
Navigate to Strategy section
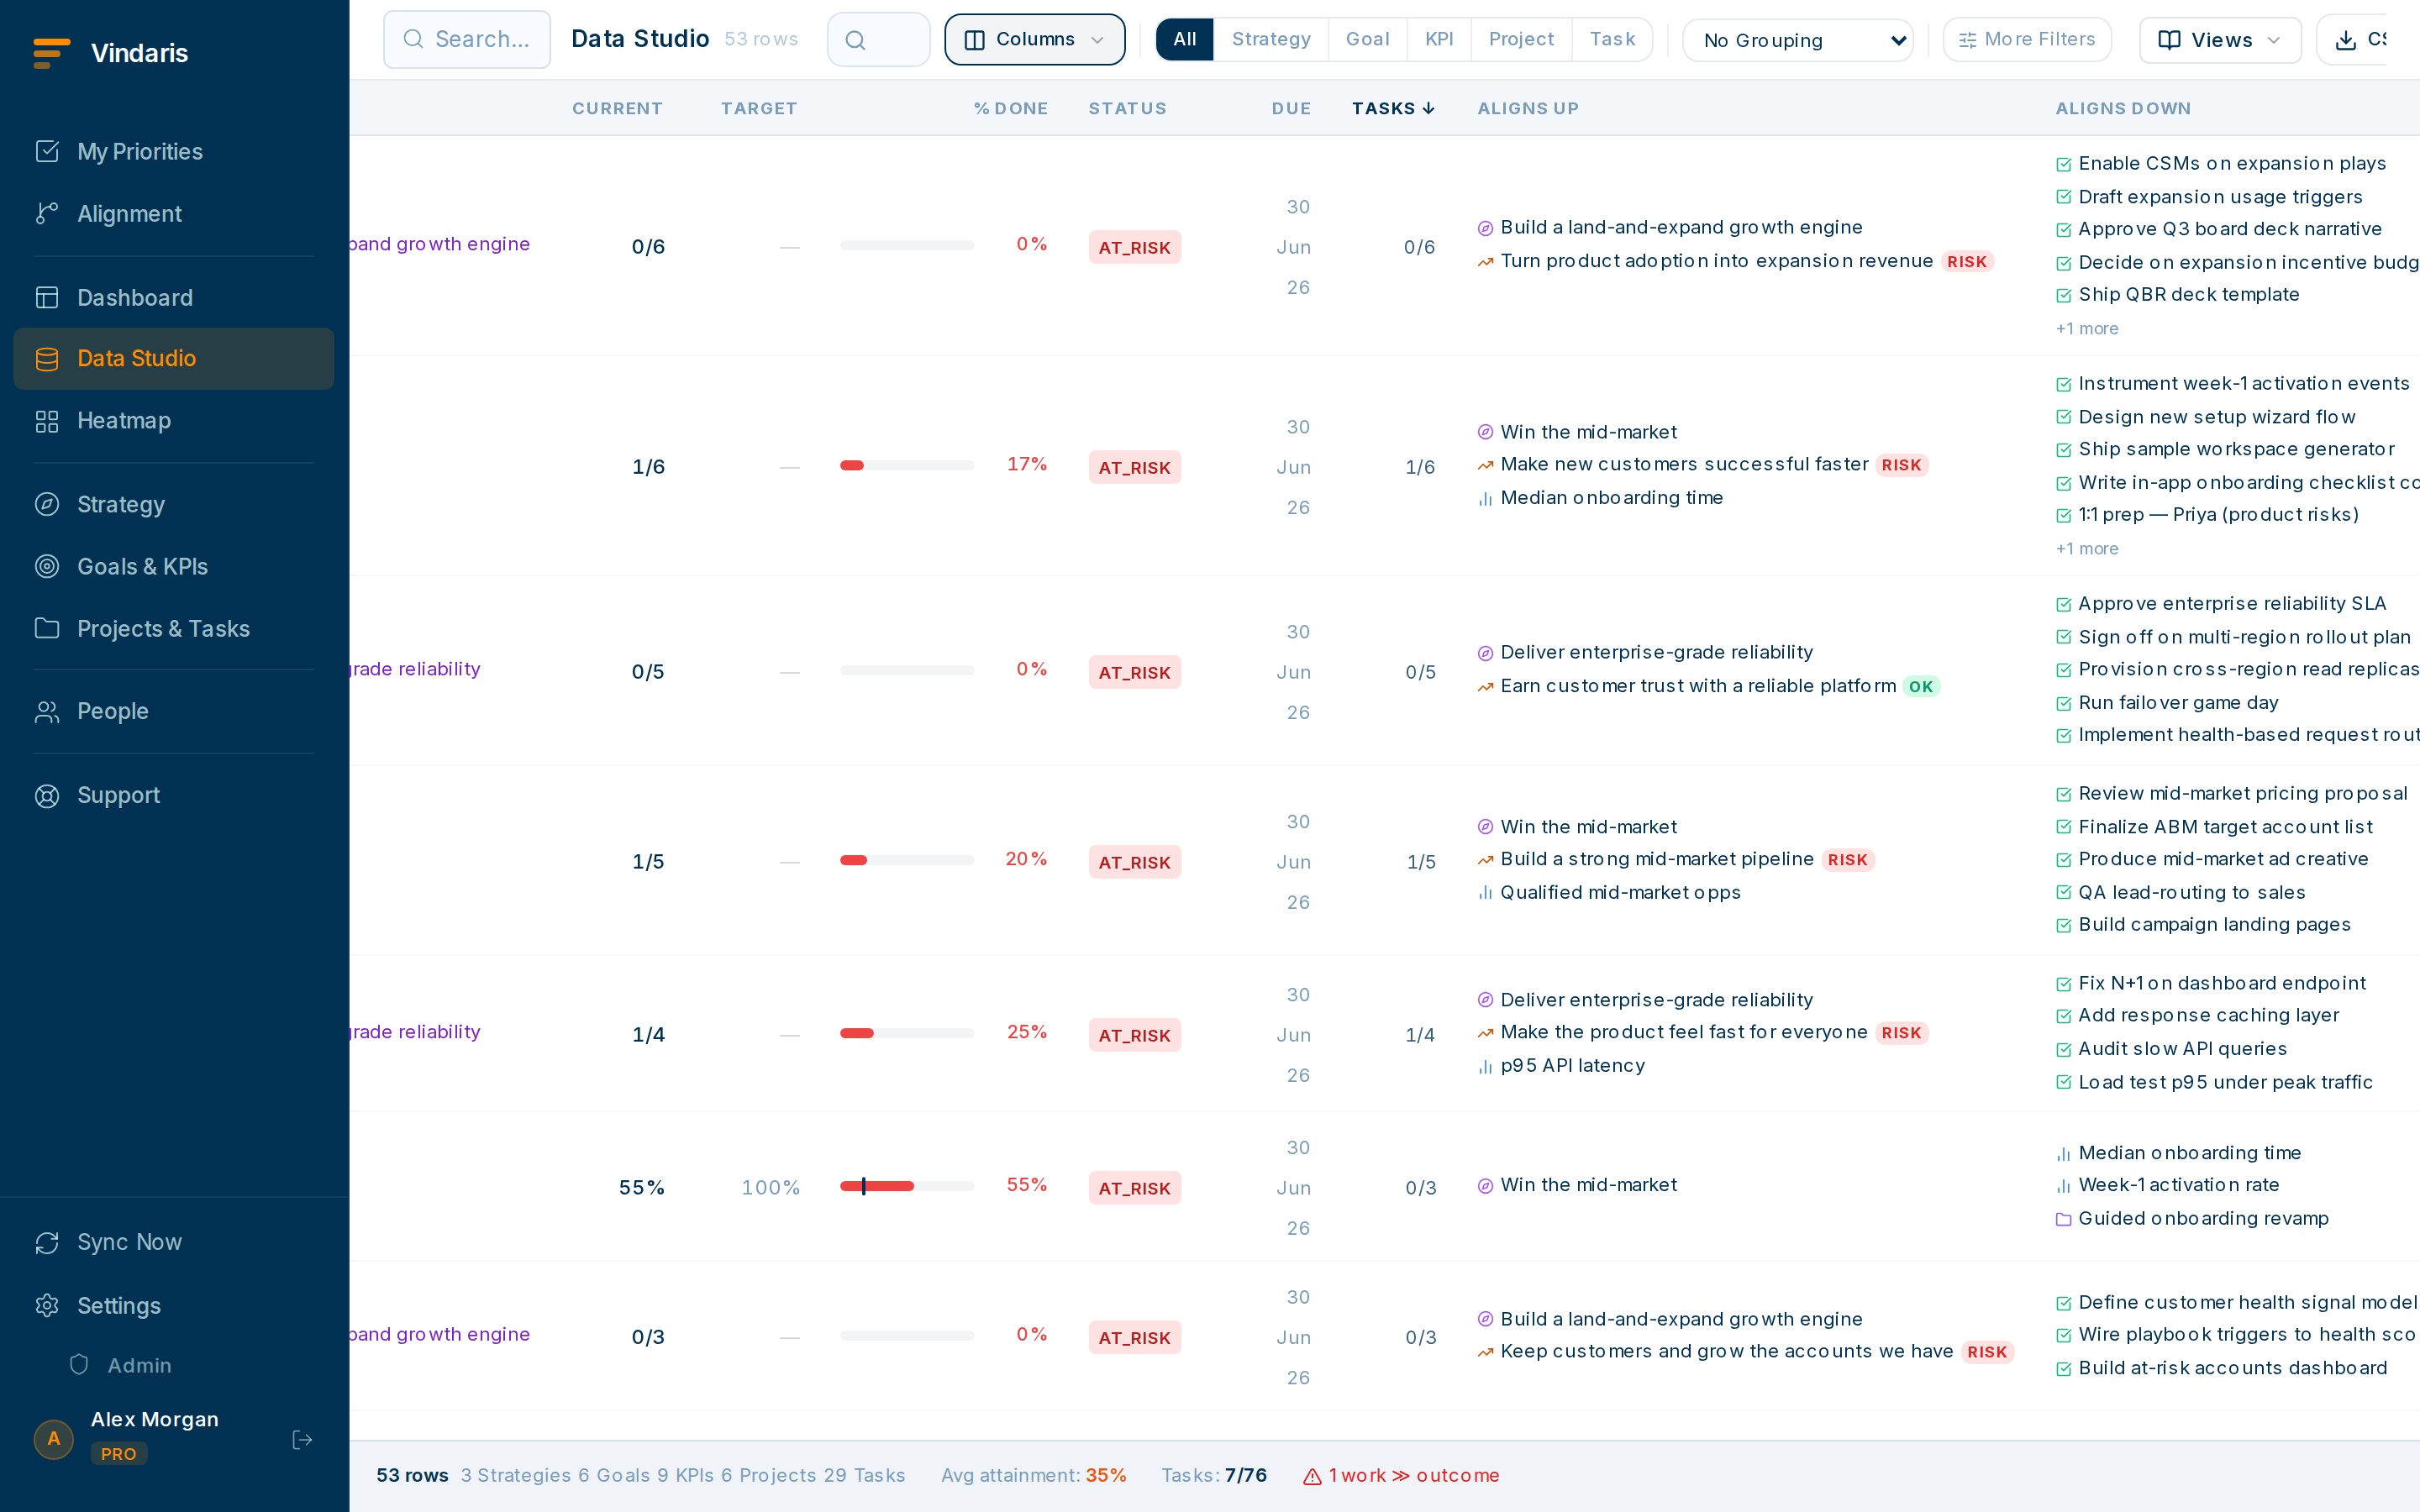point(174,505)
